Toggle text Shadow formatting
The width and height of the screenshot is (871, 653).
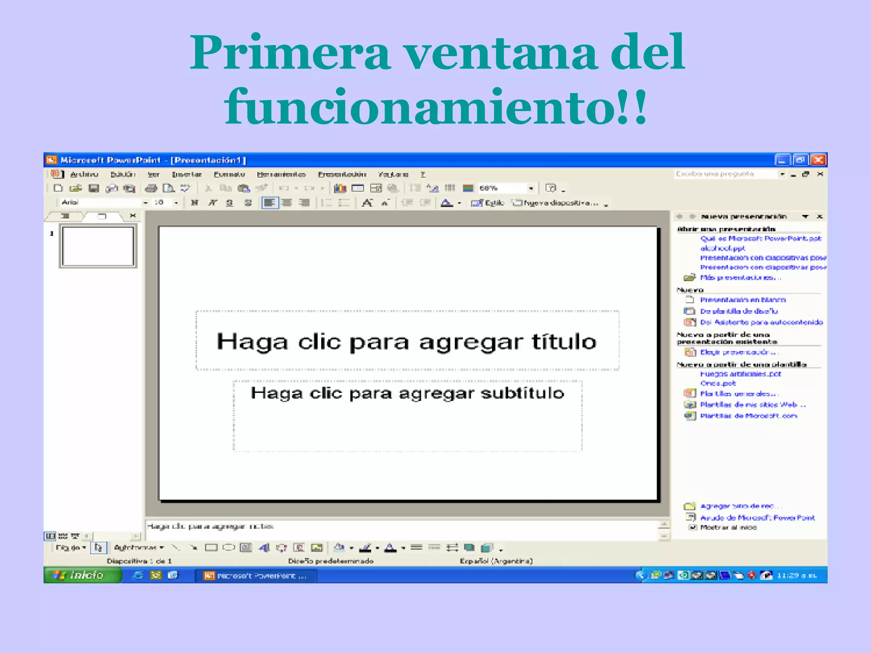click(x=248, y=203)
